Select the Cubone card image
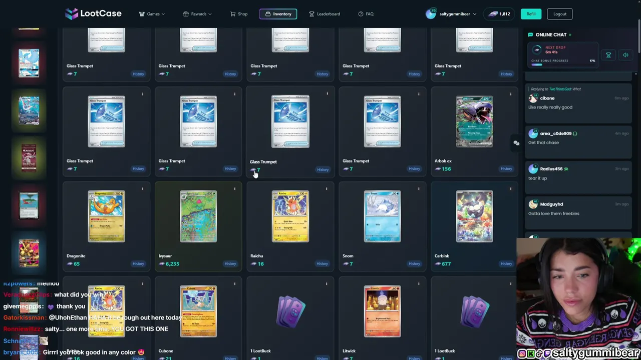 [198, 311]
